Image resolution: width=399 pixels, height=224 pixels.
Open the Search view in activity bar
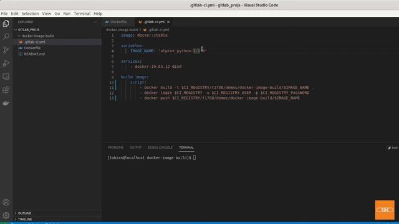click(x=6, y=37)
